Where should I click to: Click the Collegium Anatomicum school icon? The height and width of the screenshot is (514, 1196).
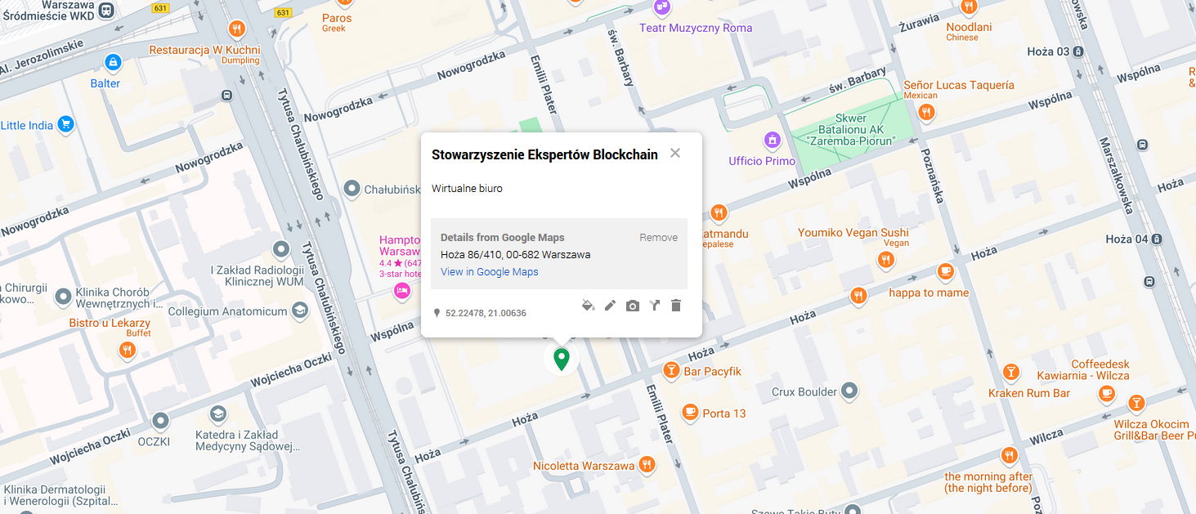300,311
